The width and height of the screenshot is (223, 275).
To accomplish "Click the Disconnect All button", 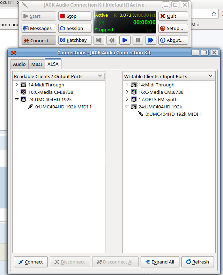I will click(x=115, y=262).
